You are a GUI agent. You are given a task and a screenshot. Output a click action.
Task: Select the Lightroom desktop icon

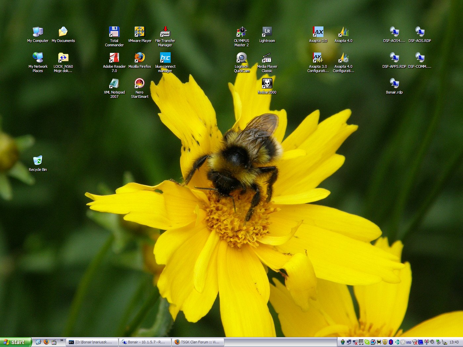267,32
